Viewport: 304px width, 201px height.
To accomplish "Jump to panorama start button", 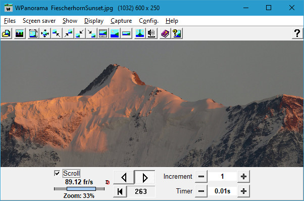I will pyautogui.click(x=120, y=191).
